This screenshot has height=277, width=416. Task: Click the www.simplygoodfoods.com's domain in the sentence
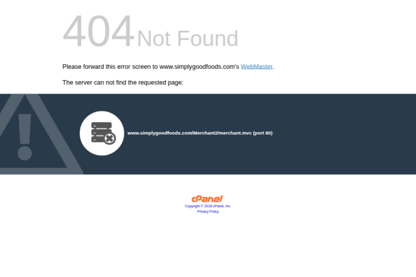[199, 67]
